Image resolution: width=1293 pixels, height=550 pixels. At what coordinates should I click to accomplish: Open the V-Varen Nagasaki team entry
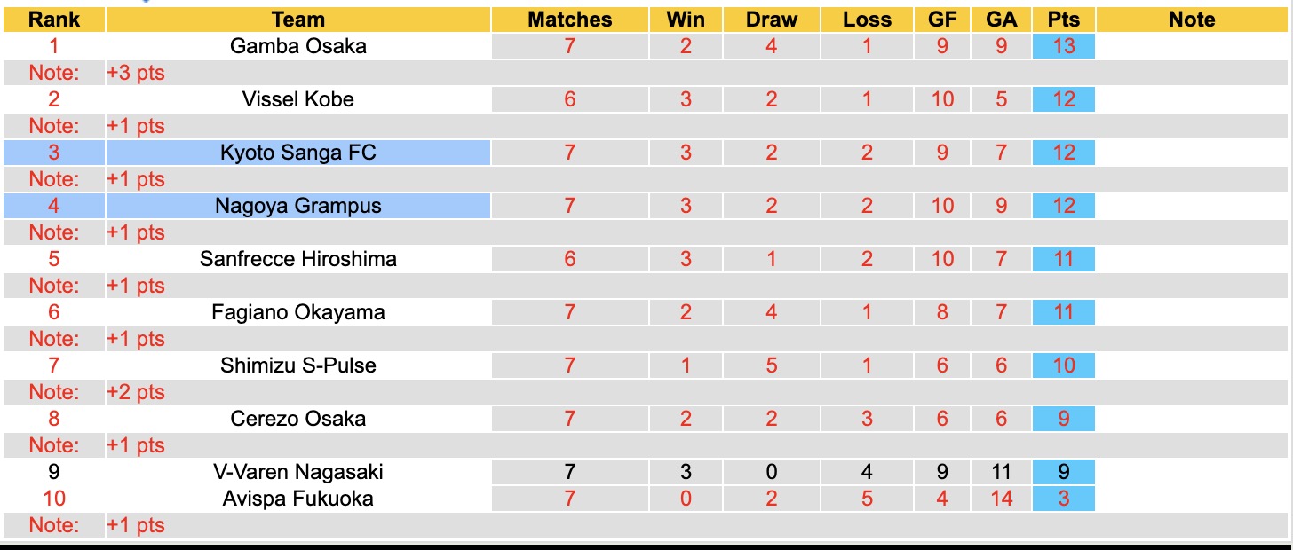click(298, 472)
